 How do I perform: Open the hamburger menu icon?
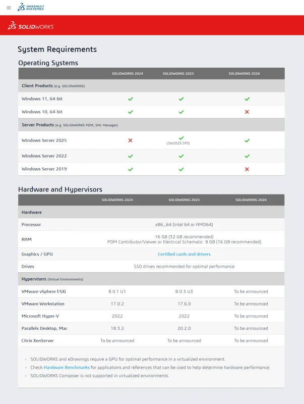click(x=9, y=8)
